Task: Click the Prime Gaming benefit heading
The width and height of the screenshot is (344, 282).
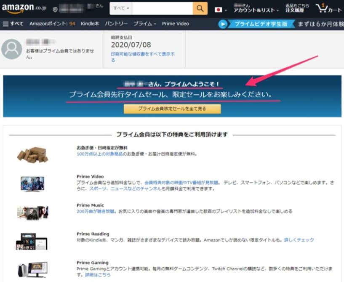Action: (92, 263)
